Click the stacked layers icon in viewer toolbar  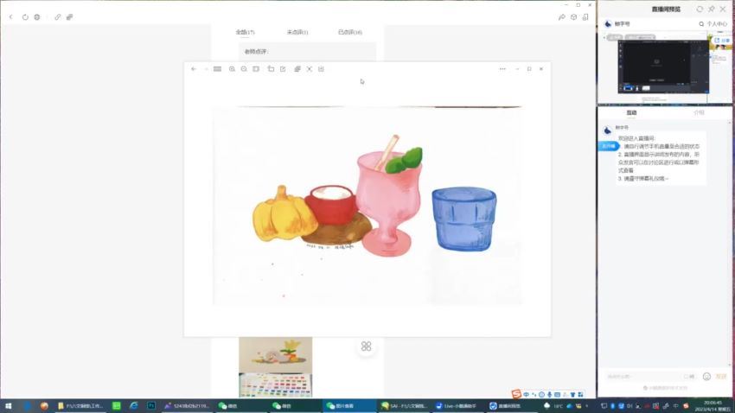coord(297,69)
